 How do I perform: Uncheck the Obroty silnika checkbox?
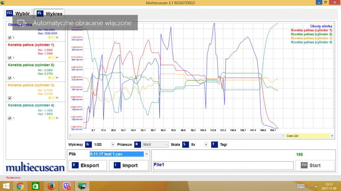(10, 38)
